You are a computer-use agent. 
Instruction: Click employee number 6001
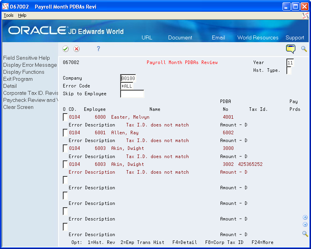click(x=100, y=133)
